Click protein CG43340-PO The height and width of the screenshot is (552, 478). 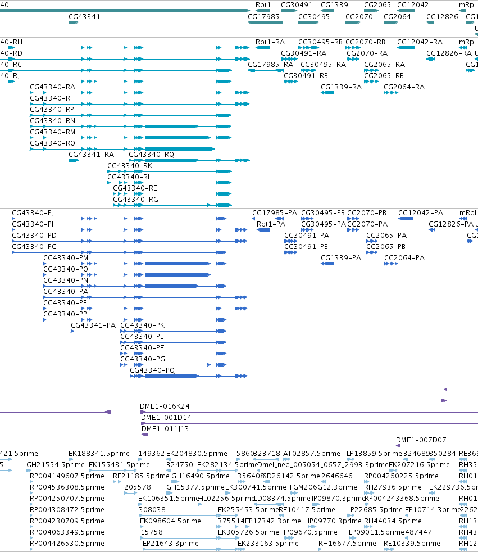click(65, 269)
